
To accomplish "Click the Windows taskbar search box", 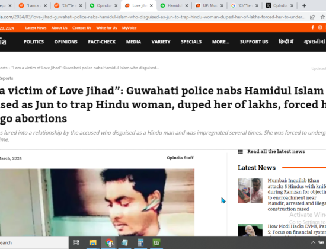I will click(x=34, y=242).
